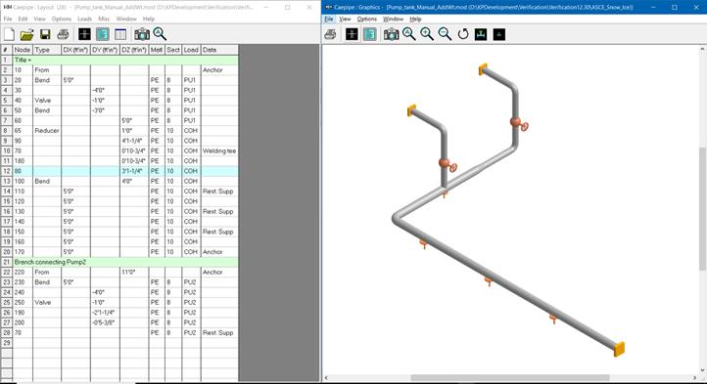Click the Zoom In magnifier in Graphics toolbar
707x384 pixels.
[427, 34]
